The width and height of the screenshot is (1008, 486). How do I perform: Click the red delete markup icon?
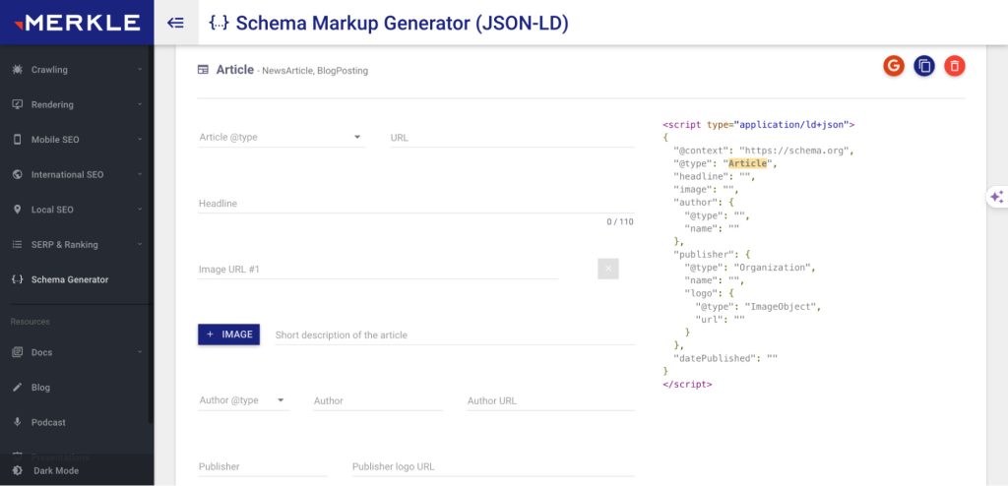pos(954,66)
